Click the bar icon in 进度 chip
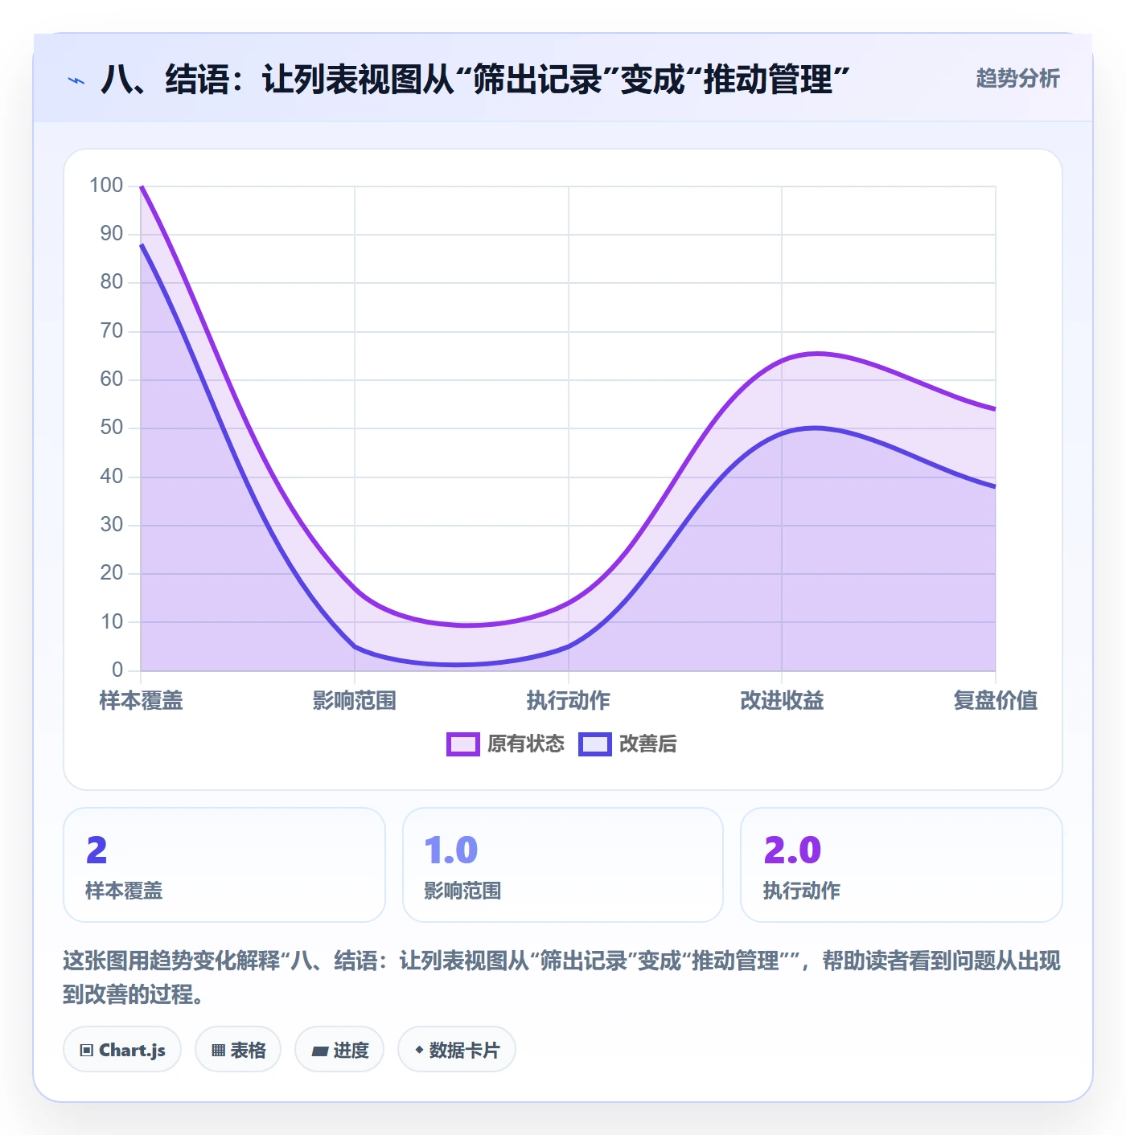1126x1135 pixels. (x=319, y=1051)
